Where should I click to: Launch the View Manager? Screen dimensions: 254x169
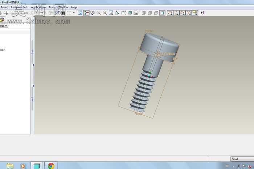[136, 13]
